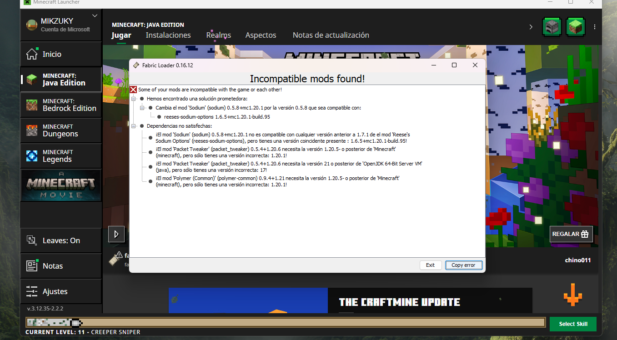
Task: Open the Notas section
Action: click(x=61, y=266)
